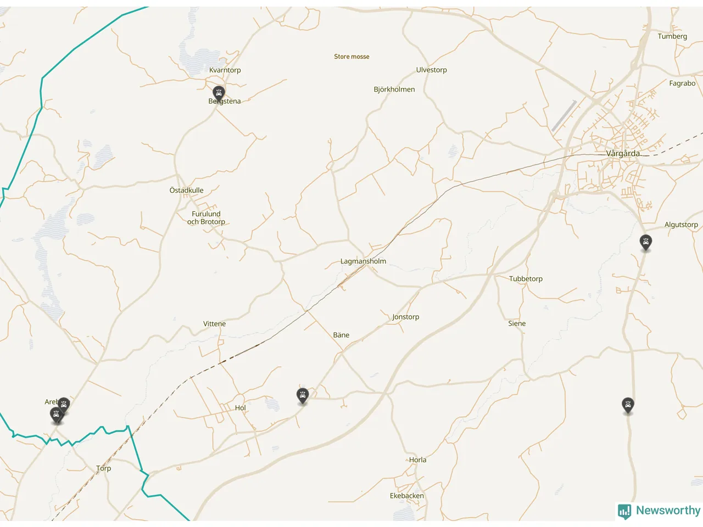Select the Vårgårda town label
This screenshot has width=703, height=527.
point(623,153)
